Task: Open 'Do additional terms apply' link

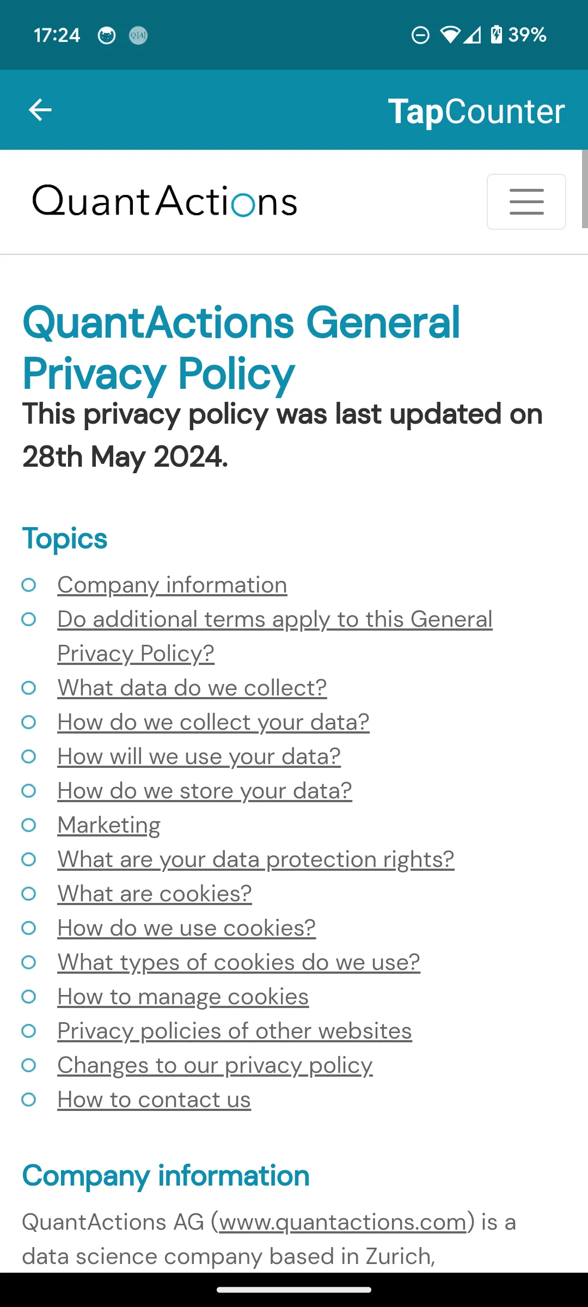Action: click(x=275, y=636)
